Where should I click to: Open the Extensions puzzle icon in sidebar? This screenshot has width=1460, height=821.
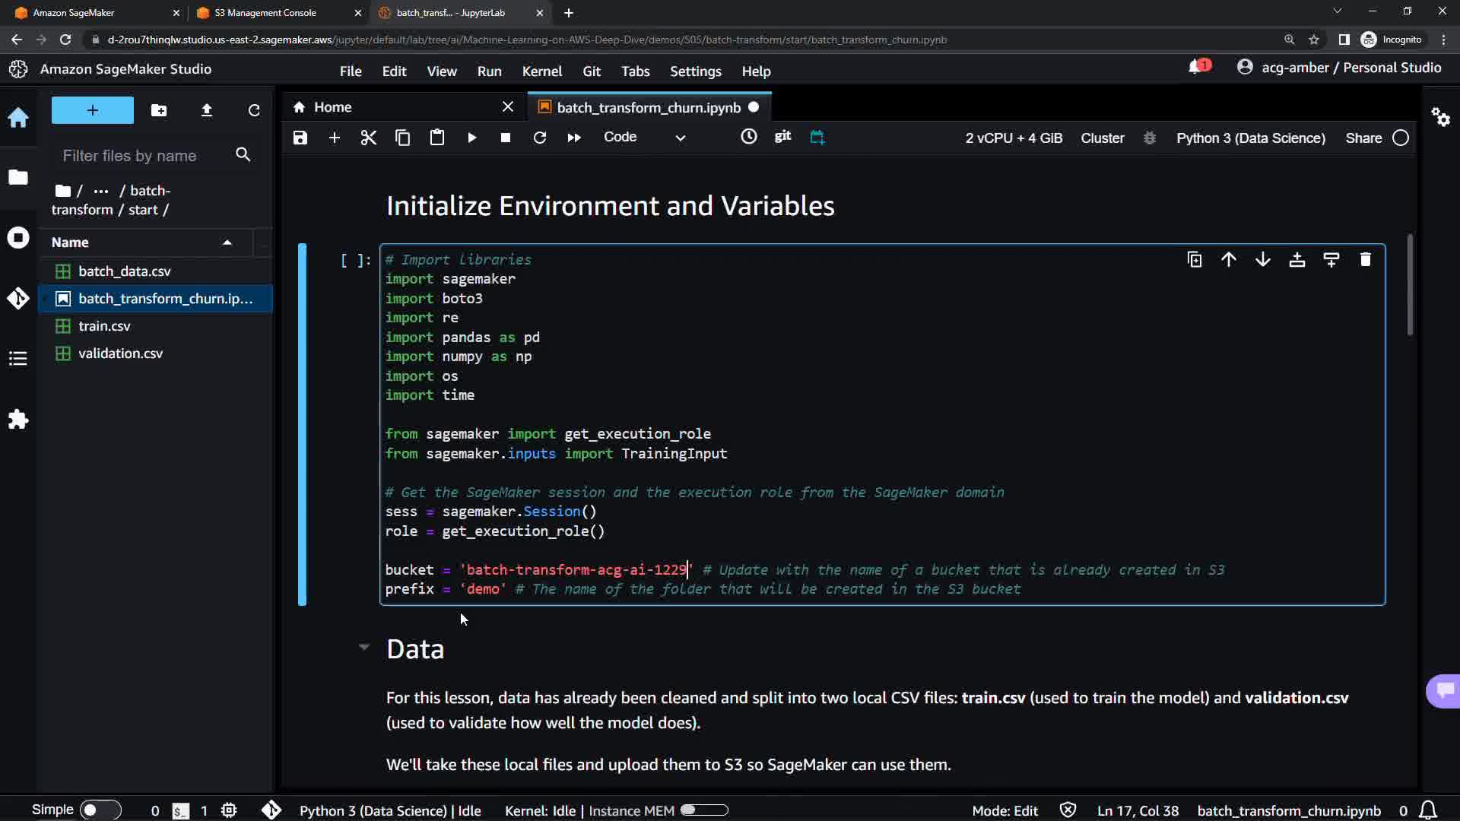point(18,420)
